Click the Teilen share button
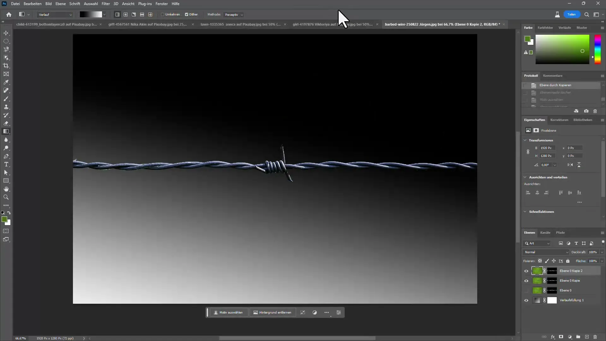 [571, 15]
